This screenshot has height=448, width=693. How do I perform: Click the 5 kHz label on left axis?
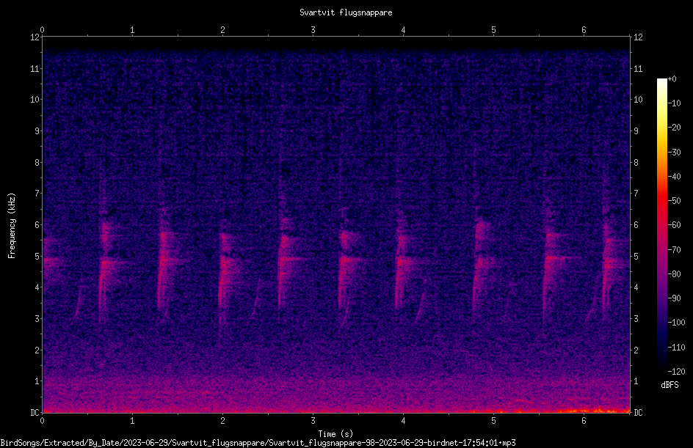37,256
